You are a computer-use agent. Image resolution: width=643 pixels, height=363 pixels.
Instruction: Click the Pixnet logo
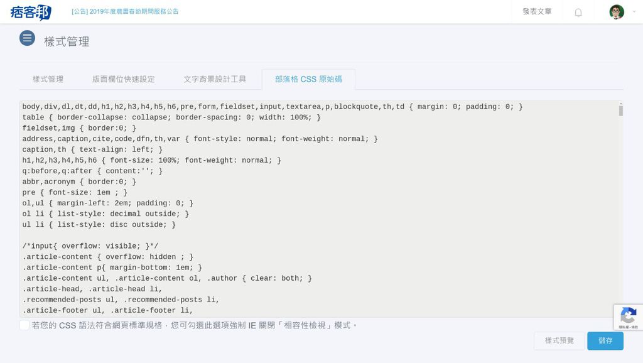[x=31, y=12]
